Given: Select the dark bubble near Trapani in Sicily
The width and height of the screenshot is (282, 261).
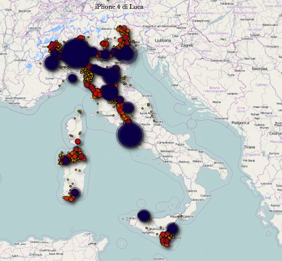Looking at the screenshot, I should (x=144, y=216).
